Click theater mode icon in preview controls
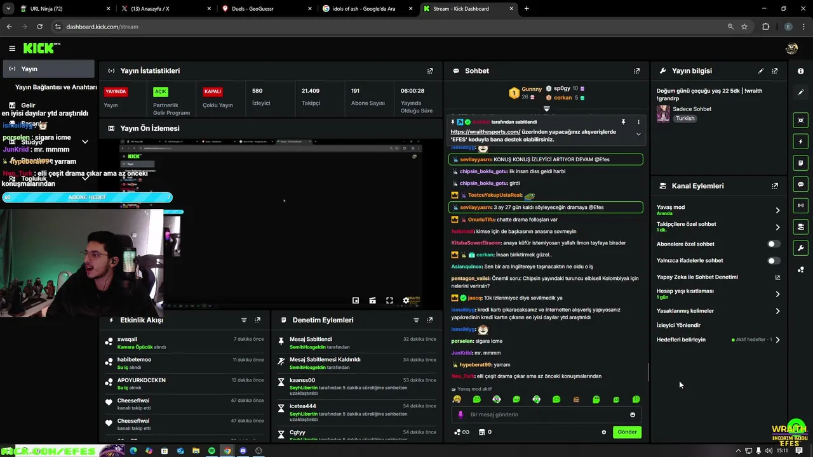813x457 pixels. tap(372, 300)
